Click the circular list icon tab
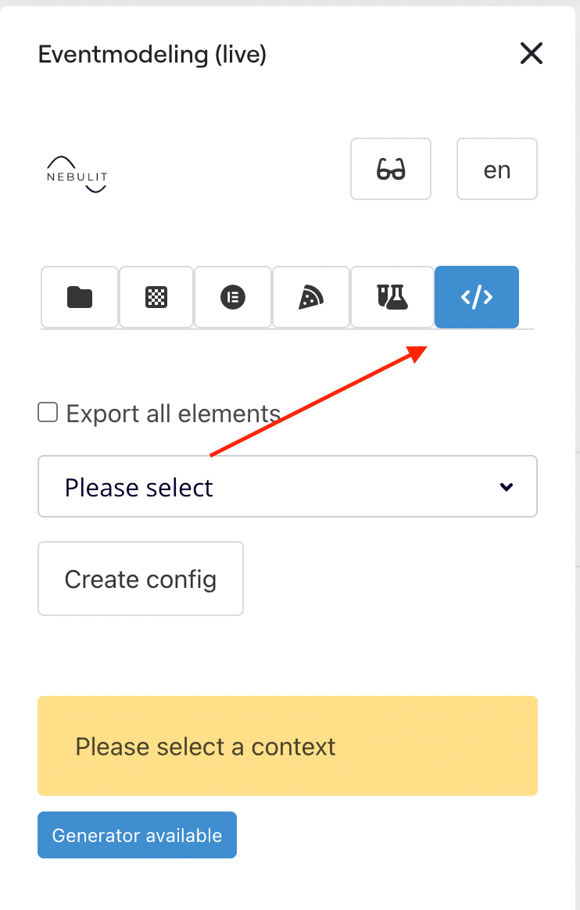This screenshot has height=910, width=580. (232, 297)
